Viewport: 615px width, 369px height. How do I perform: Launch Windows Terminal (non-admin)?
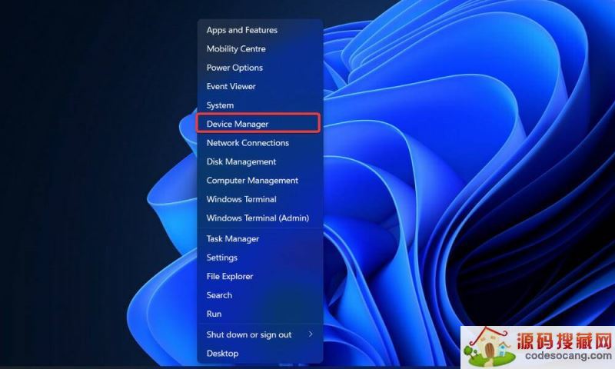coord(241,200)
